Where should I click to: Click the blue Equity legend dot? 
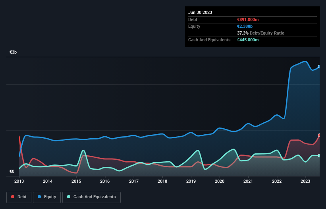39,197
